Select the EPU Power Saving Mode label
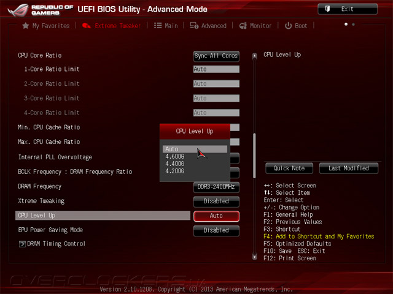This screenshot has width=393, height=294. [50, 230]
